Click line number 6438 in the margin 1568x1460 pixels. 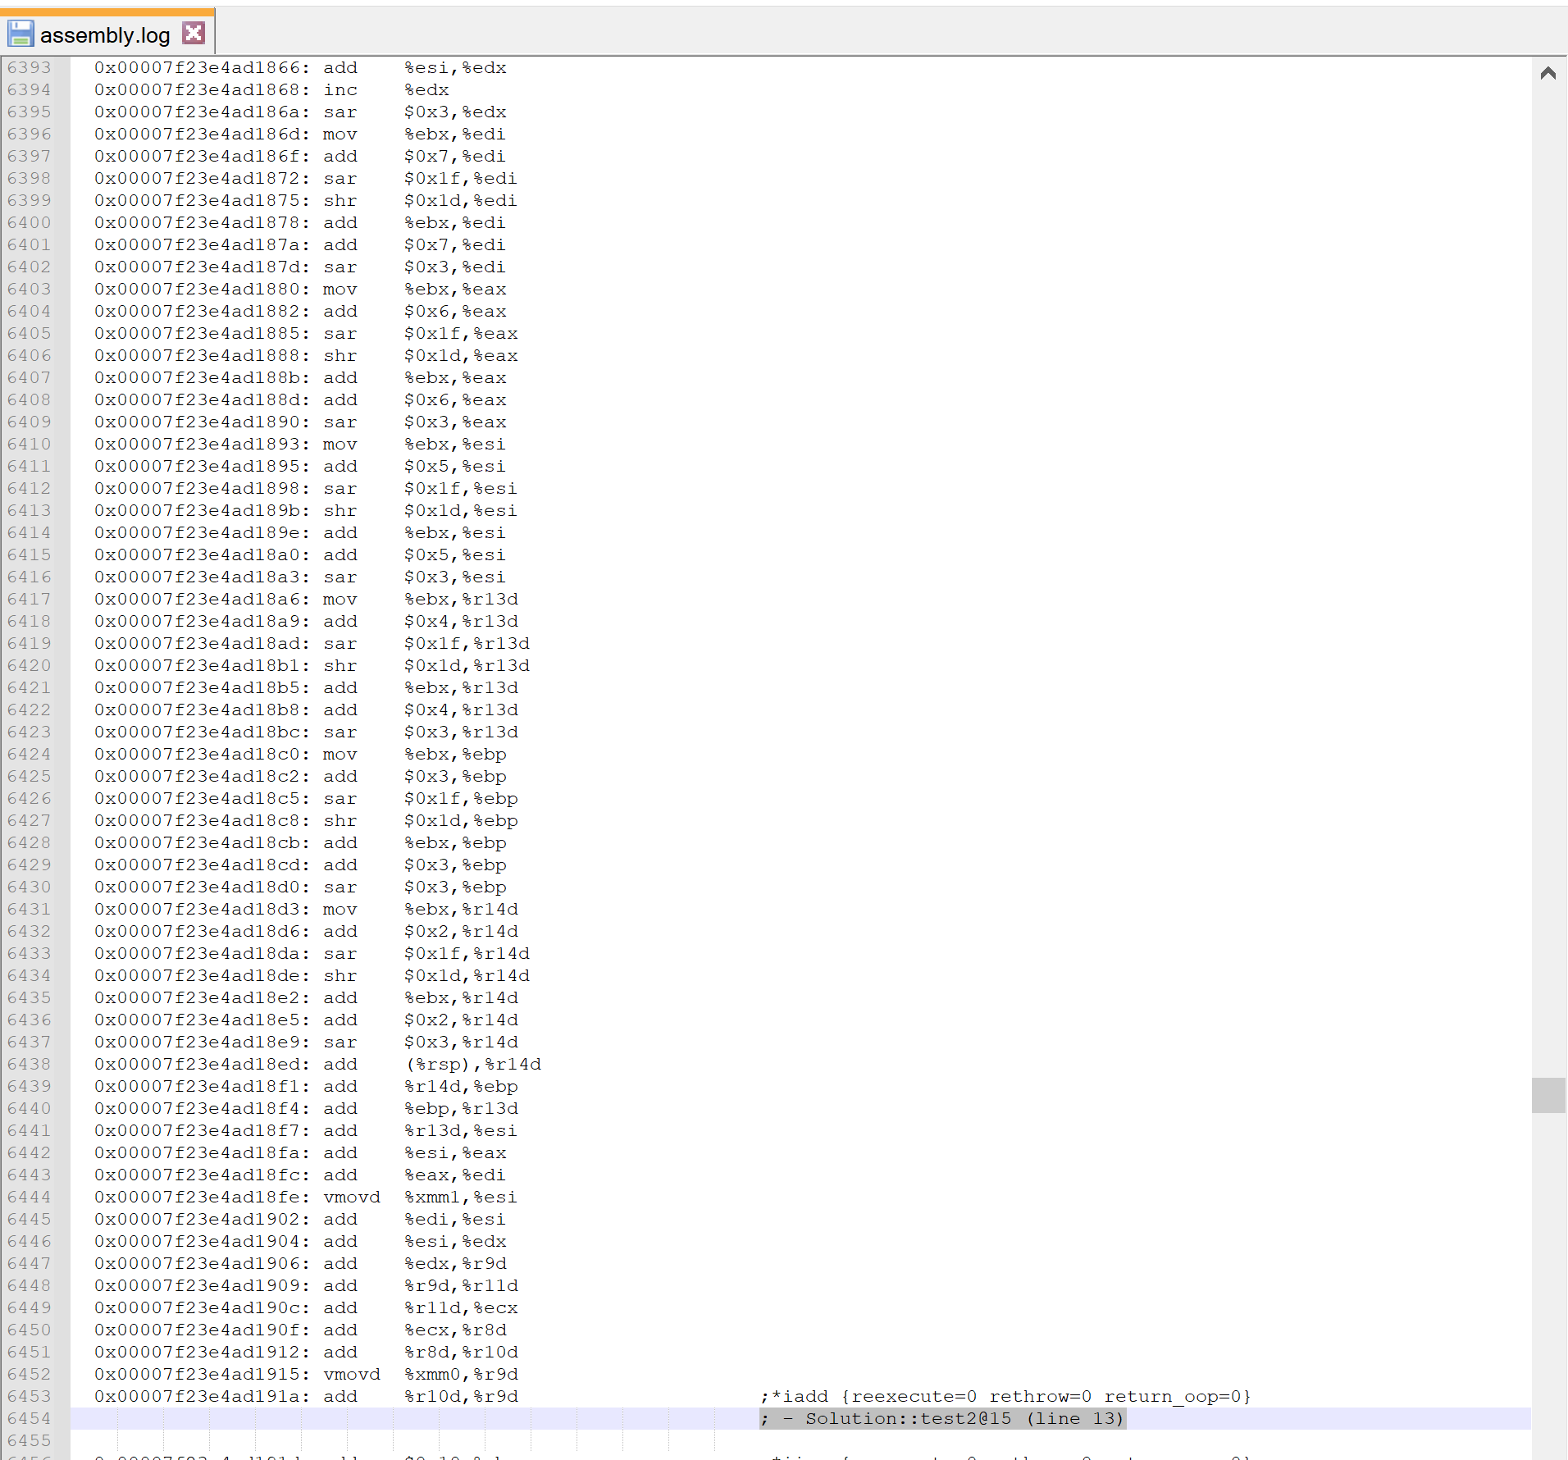point(30,1064)
